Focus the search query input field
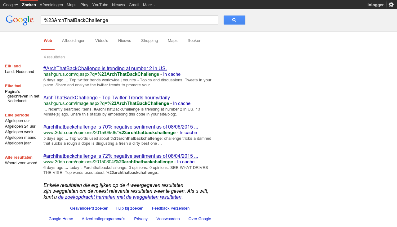The image size is (397, 227). tap(130, 20)
